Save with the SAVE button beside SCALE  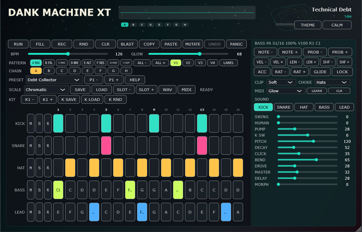click(x=80, y=90)
